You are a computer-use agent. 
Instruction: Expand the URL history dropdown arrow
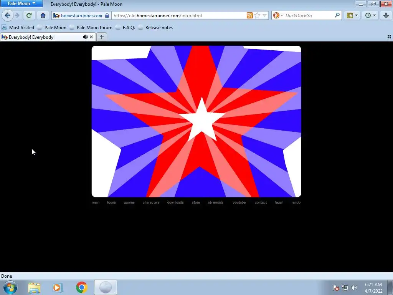tap(264, 15)
